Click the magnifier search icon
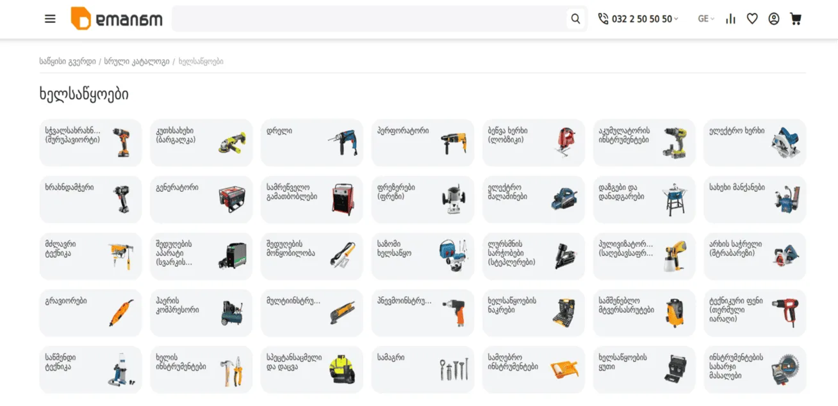Image resolution: width=838 pixels, height=406 pixels. pyautogui.click(x=575, y=19)
